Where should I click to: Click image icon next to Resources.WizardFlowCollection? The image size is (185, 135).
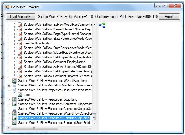(x=14, y=113)
